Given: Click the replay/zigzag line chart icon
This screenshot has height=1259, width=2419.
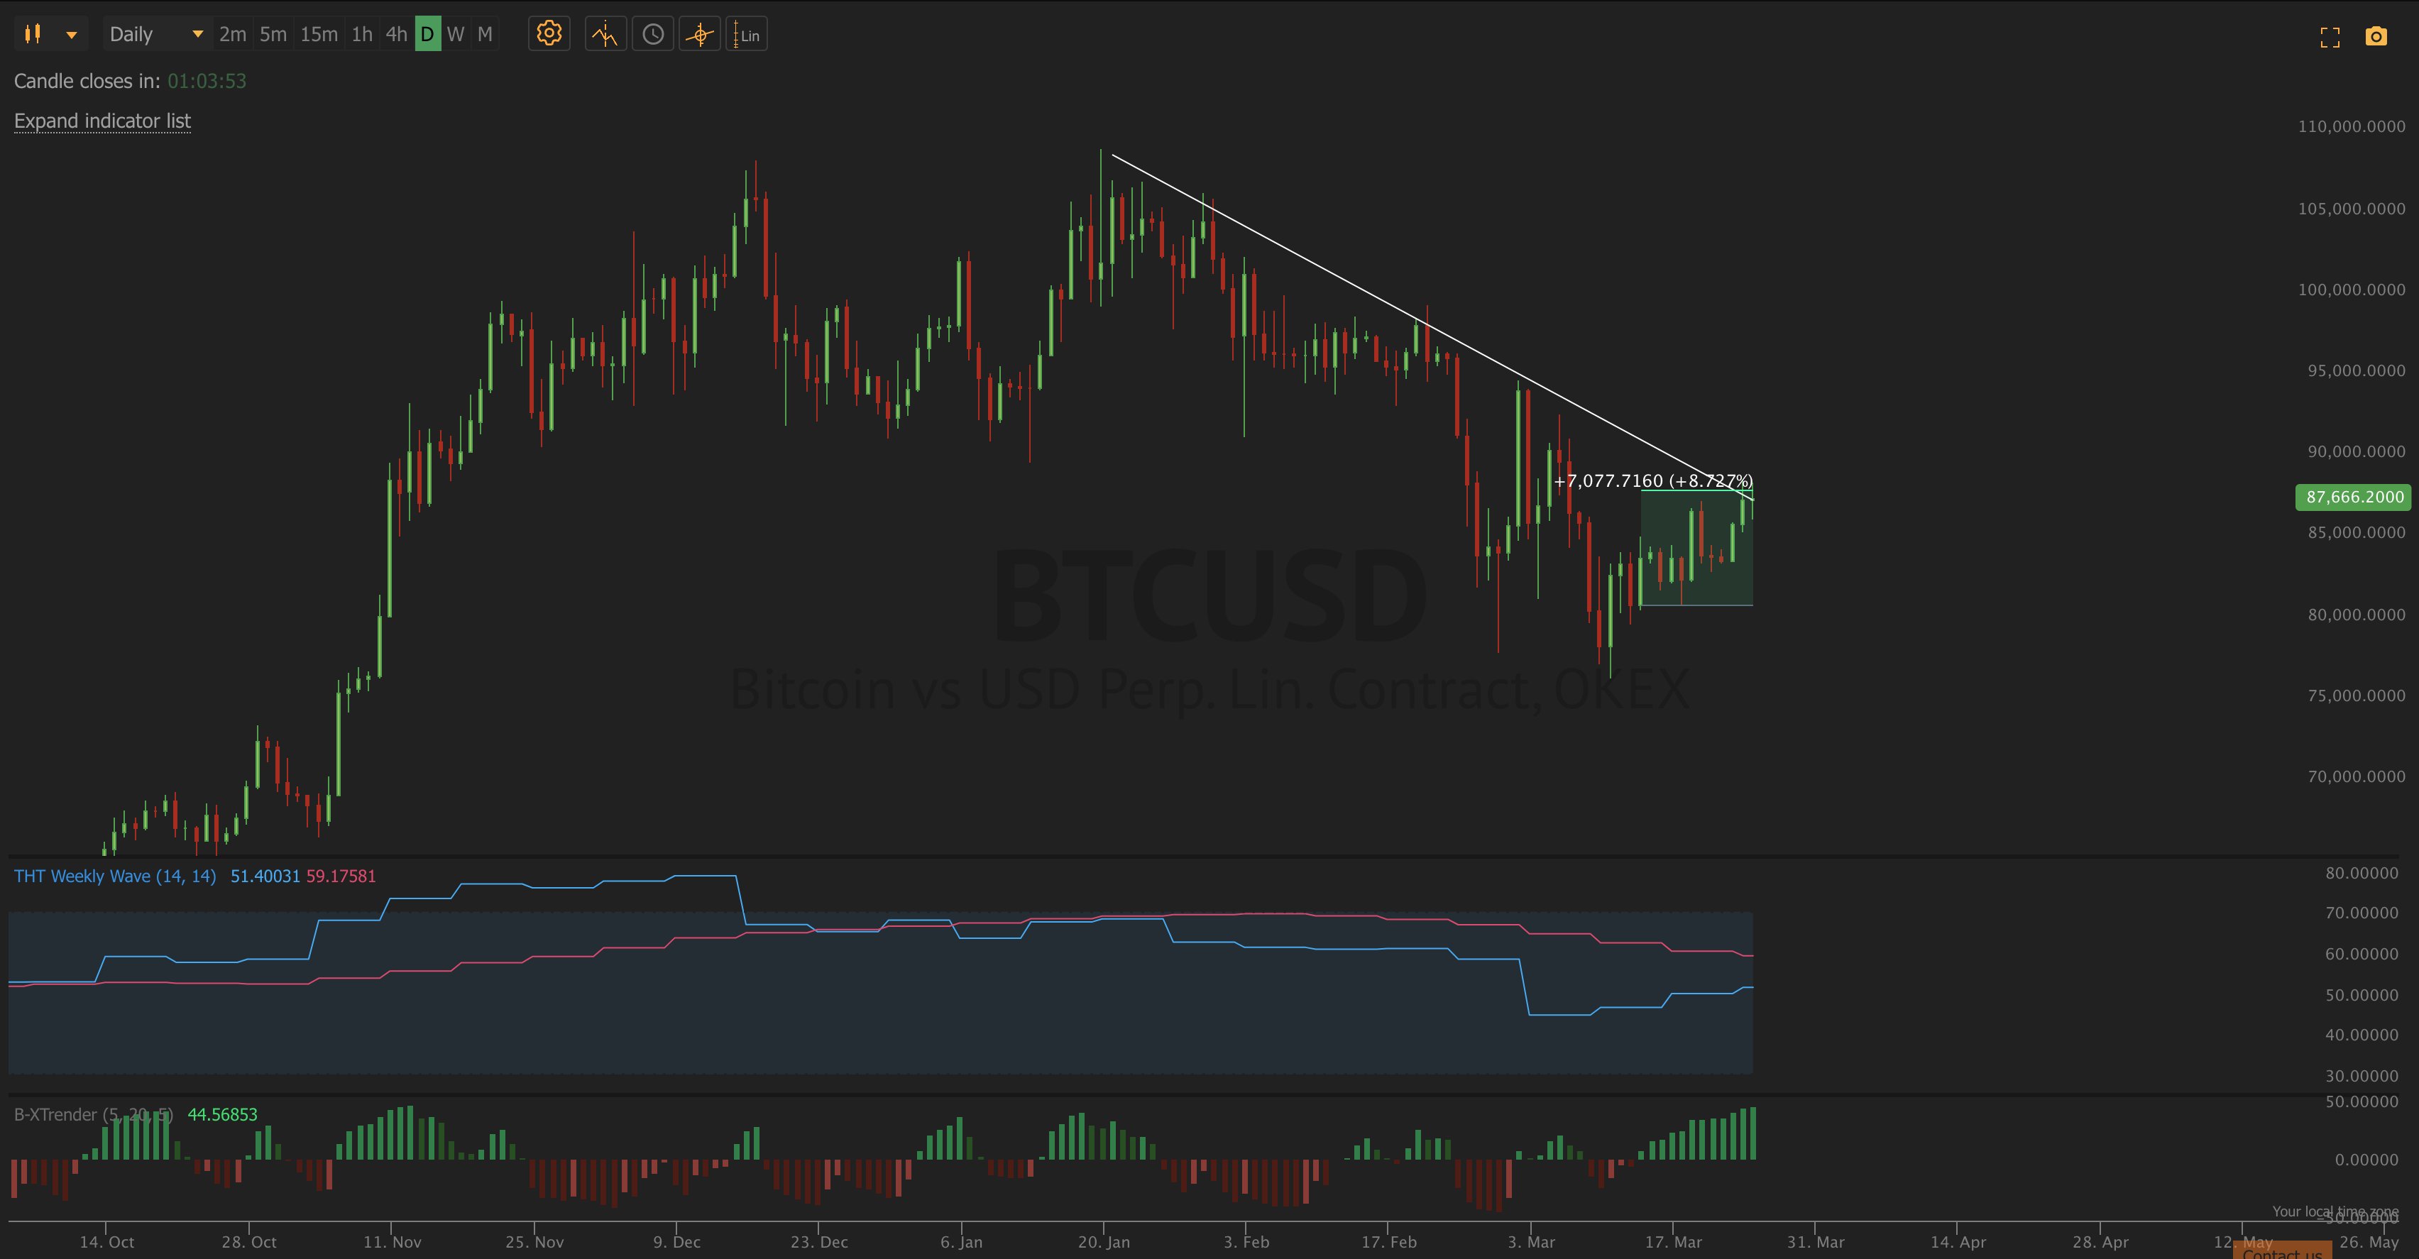Looking at the screenshot, I should coord(605,35).
